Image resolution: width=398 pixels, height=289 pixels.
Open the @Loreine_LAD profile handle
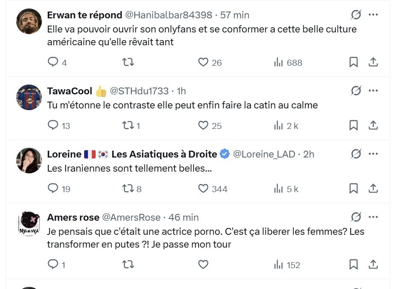pyautogui.click(x=264, y=154)
